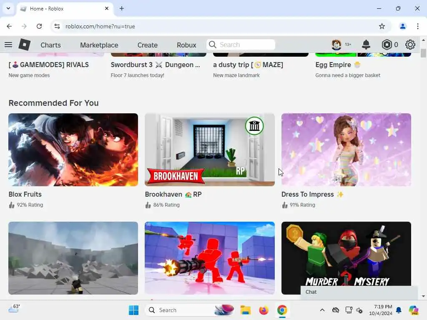
Task: Click the Robux balance hexagon icon
Action: point(387,44)
